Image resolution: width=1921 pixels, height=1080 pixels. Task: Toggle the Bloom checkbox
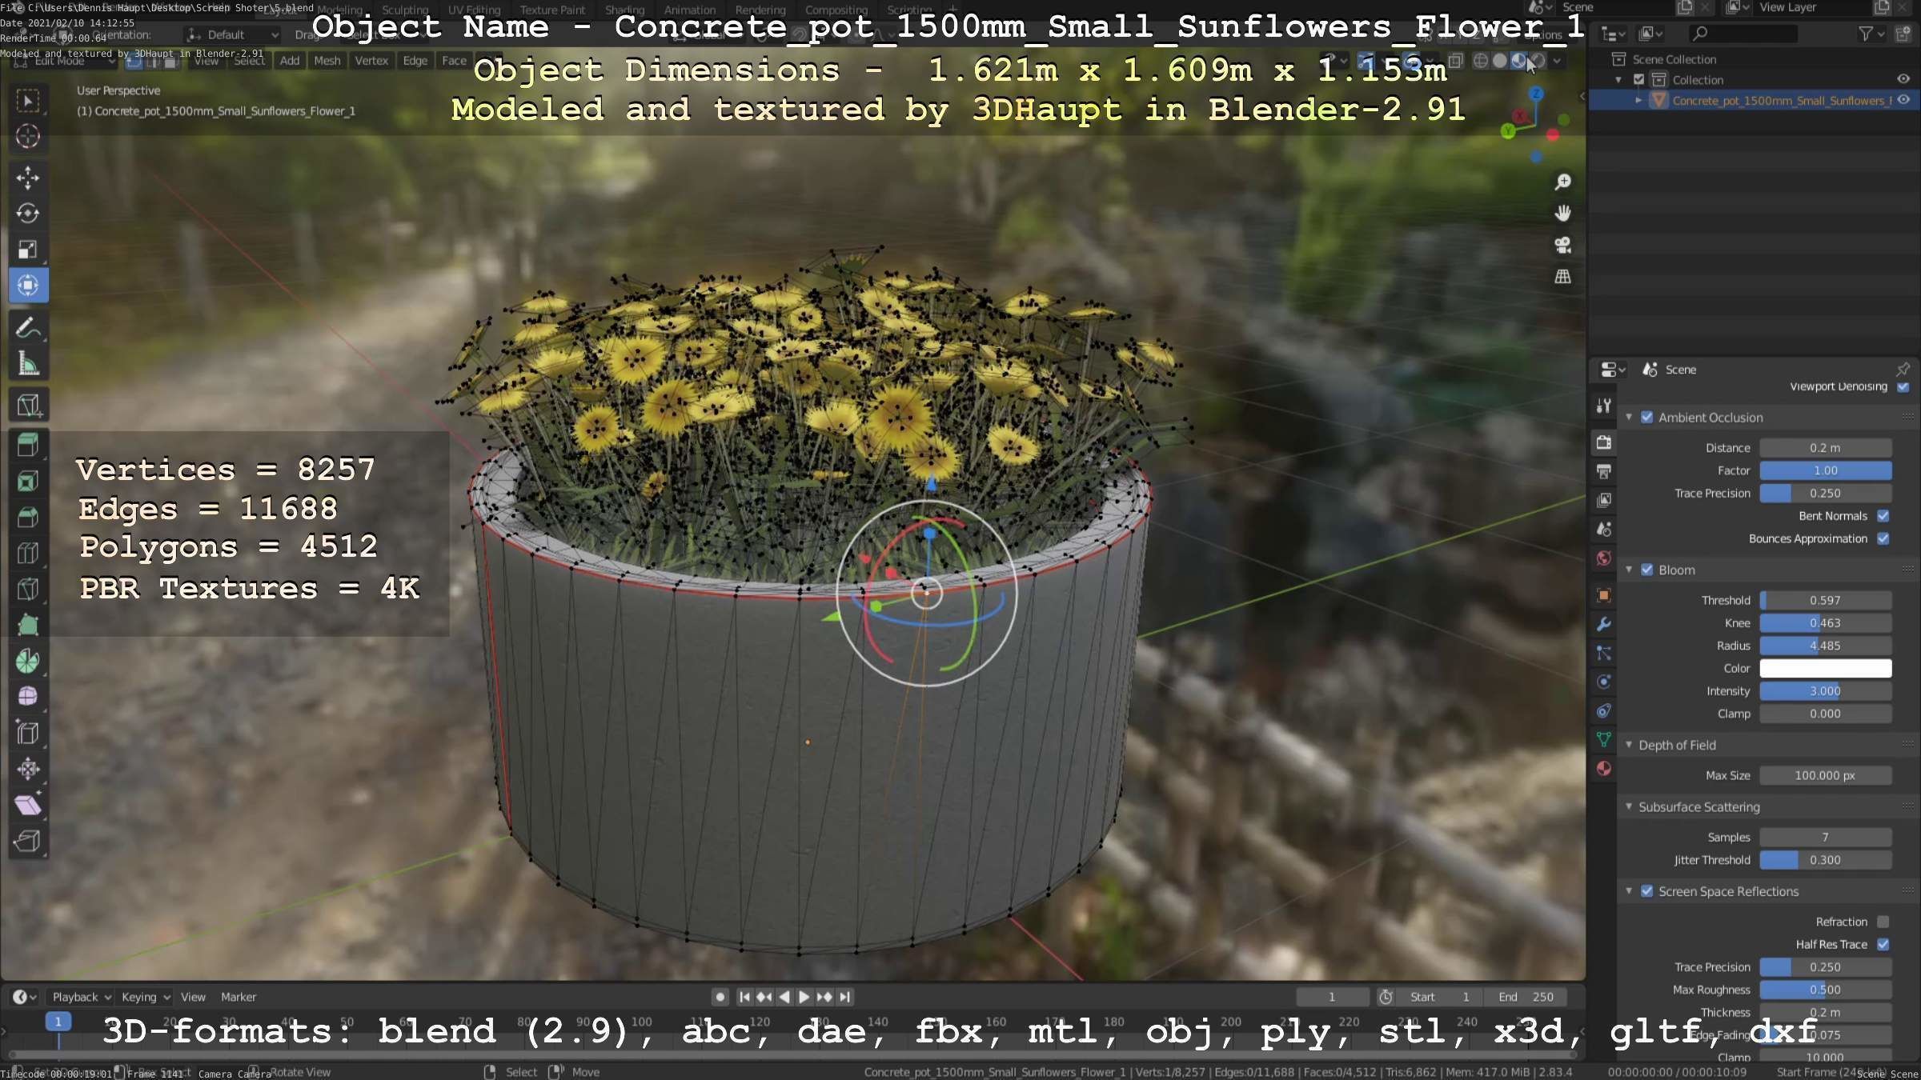[1647, 570]
